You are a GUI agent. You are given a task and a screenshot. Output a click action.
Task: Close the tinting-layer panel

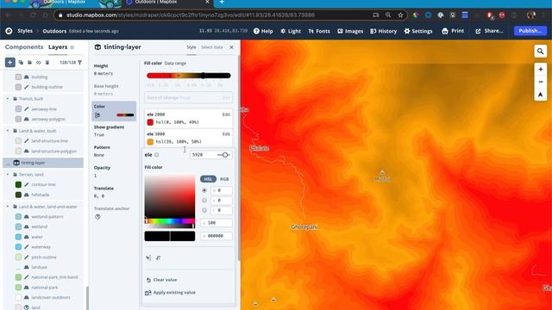tap(231, 47)
